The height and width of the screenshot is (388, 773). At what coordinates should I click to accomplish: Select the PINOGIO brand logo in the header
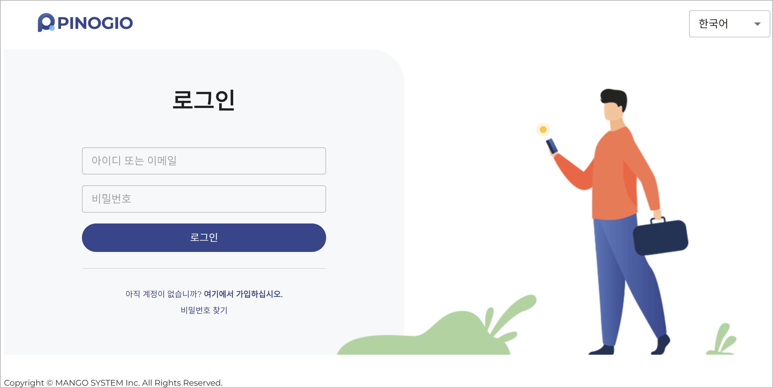tap(86, 23)
